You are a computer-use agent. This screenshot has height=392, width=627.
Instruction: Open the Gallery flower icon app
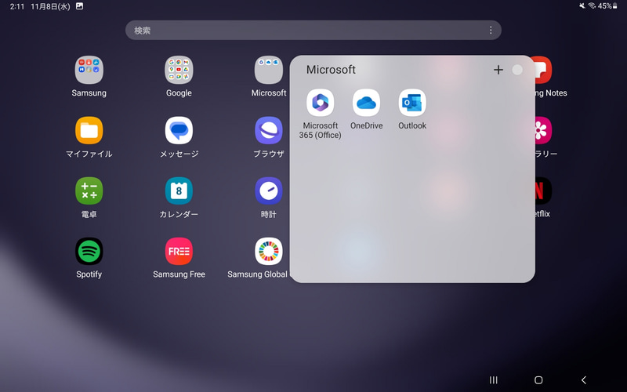(543, 130)
